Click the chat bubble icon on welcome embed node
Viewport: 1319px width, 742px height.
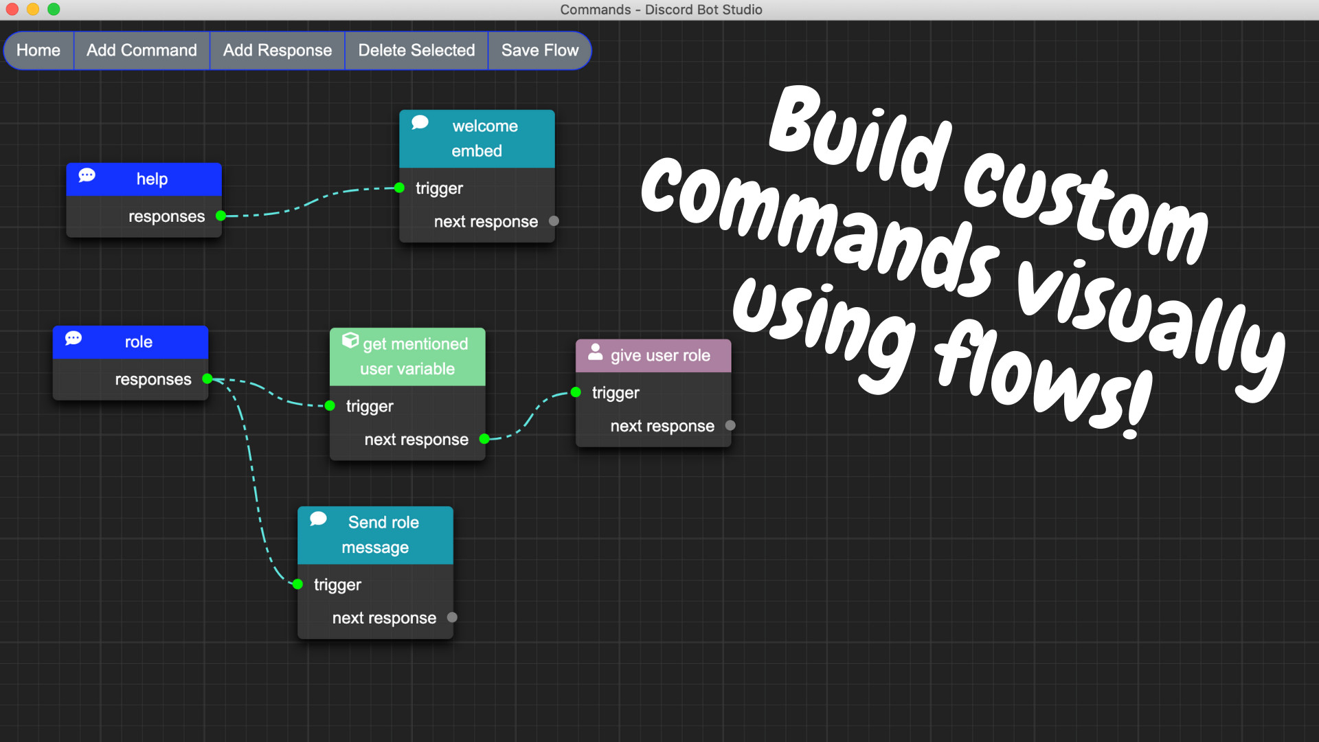tap(422, 126)
